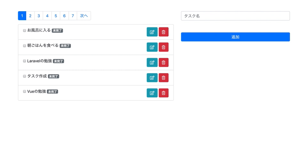Image resolution: width=307 pixels, height=165 pixels.
Task: Delete the お風呂に入る task with trash icon
Action: tap(163, 32)
